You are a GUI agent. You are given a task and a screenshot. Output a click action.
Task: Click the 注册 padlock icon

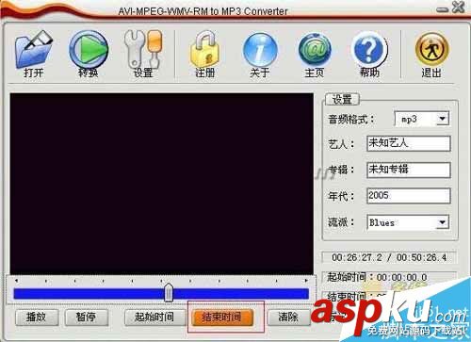pos(204,54)
